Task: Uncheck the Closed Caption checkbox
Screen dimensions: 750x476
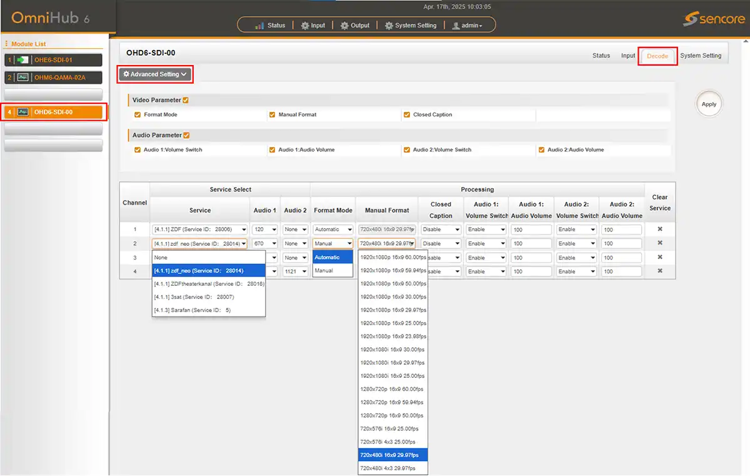Action: point(407,114)
